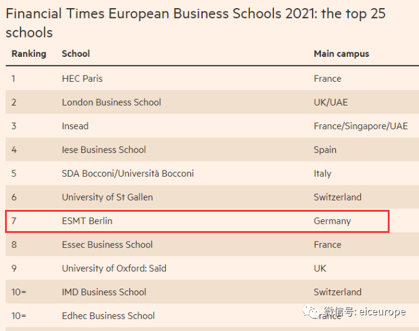Screen dimensions: 419x331
Task: Click the France/Singapore/UAE campus cell
Action: point(360,126)
